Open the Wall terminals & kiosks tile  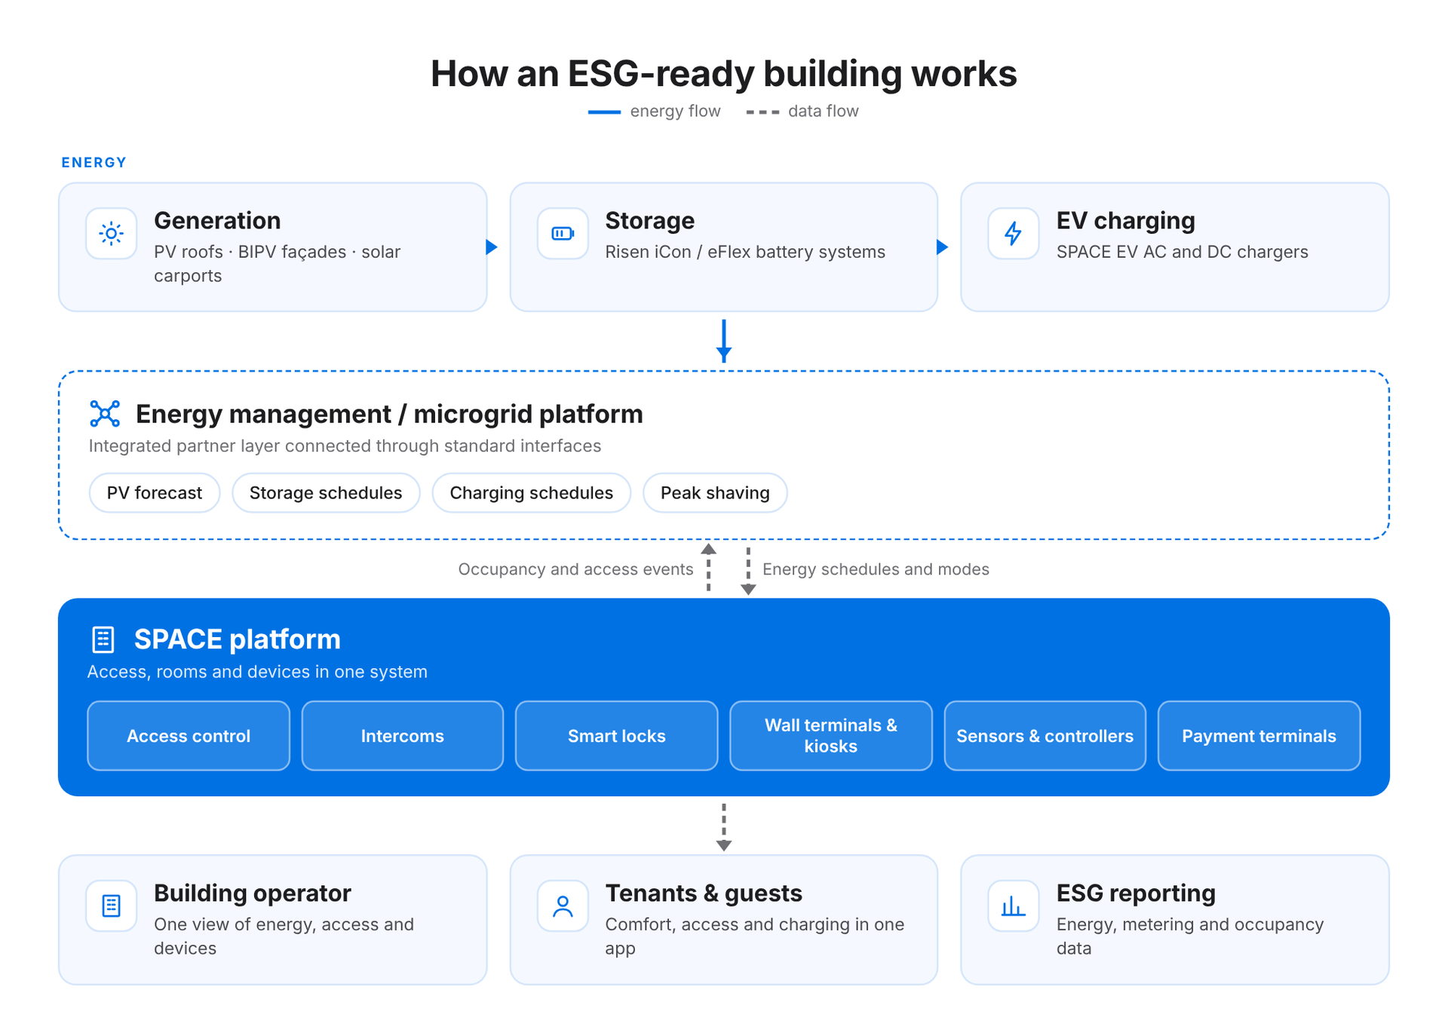click(x=831, y=736)
